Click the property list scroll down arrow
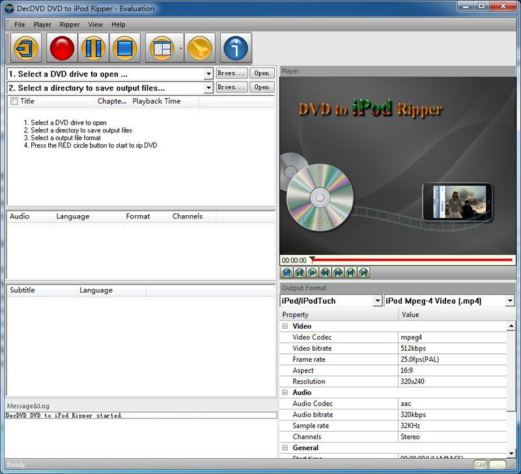The image size is (521, 474). click(x=511, y=453)
